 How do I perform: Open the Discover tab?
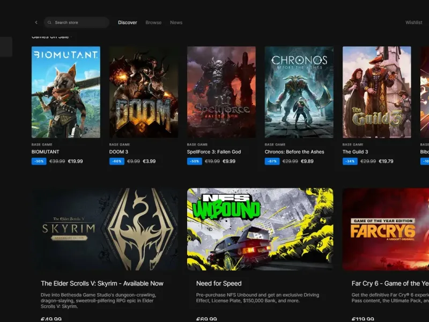click(x=128, y=23)
